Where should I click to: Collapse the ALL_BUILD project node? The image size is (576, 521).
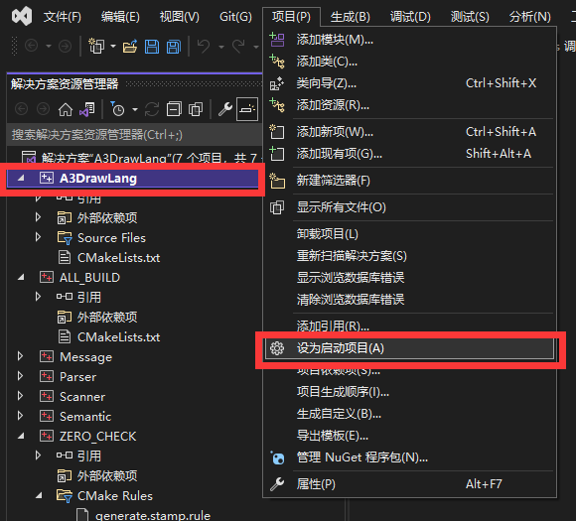[x=21, y=277]
